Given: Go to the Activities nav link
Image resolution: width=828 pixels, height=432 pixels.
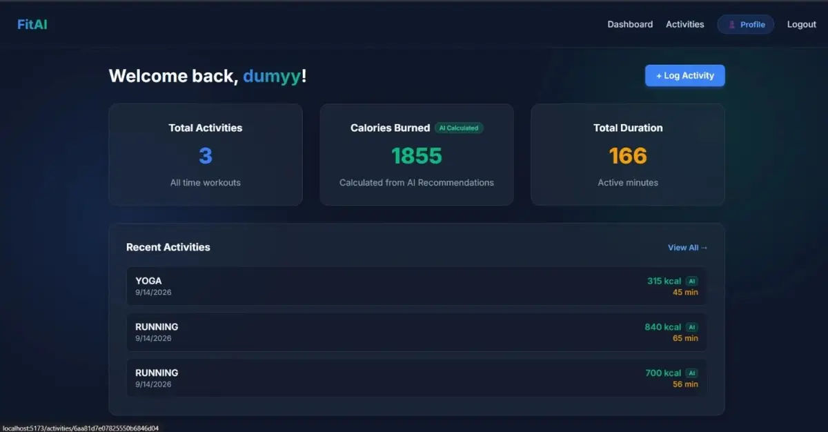Looking at the screenshot, I should [x=685, y=24].
